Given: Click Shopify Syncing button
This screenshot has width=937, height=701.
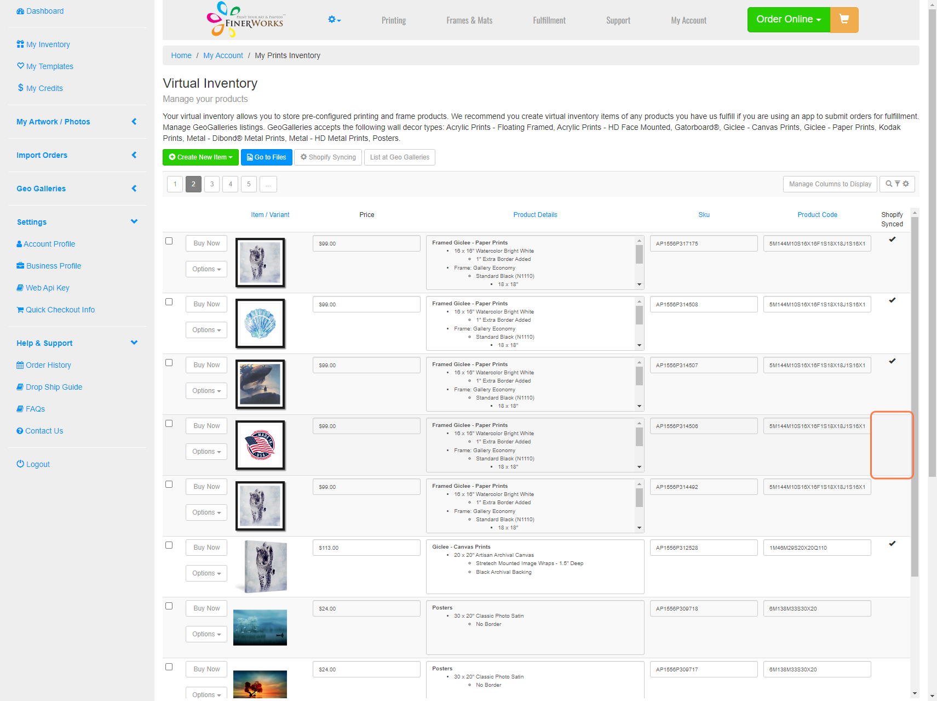Looking at the screenshot, I should (328, 157).
